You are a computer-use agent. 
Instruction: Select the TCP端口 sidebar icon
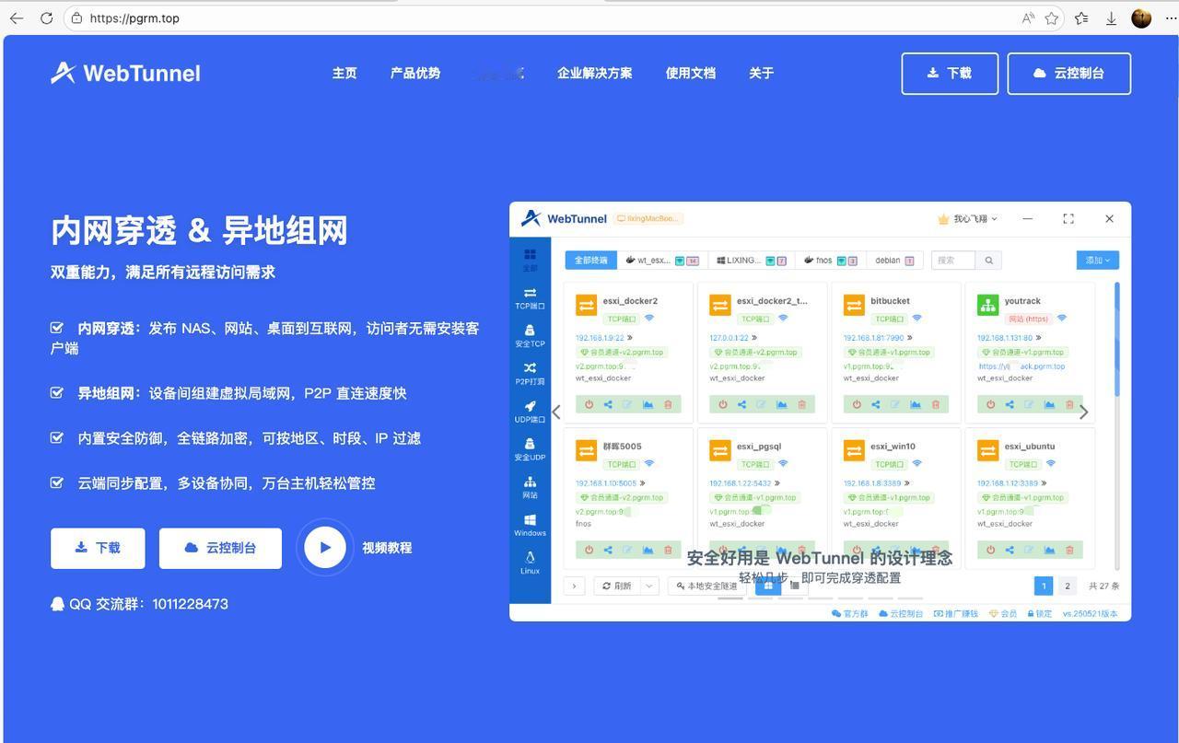pyautogui.click(x=530, y=297)
